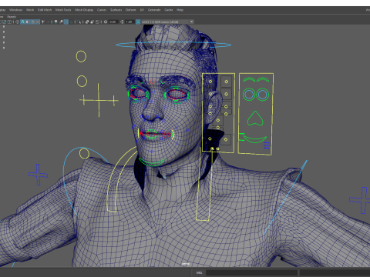Open the Windows menu
This screenshot has width=370, height=277.
click(16, 10)
